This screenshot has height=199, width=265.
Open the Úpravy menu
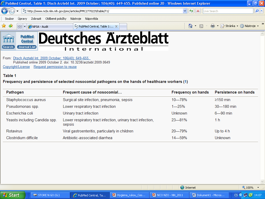22,19
